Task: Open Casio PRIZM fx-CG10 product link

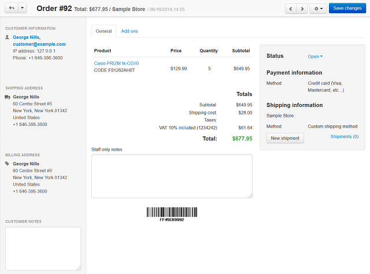Action: pos(116,63)
